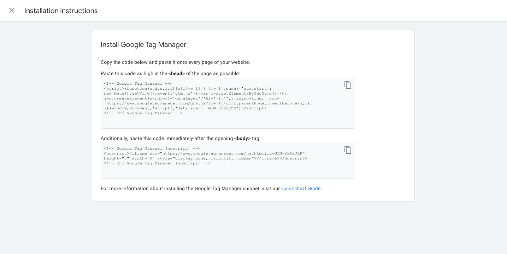Copy the head script snippet to clipboard
Viewport: 507px width, 254px height.
pyautogui.click(x=348, y=85)
